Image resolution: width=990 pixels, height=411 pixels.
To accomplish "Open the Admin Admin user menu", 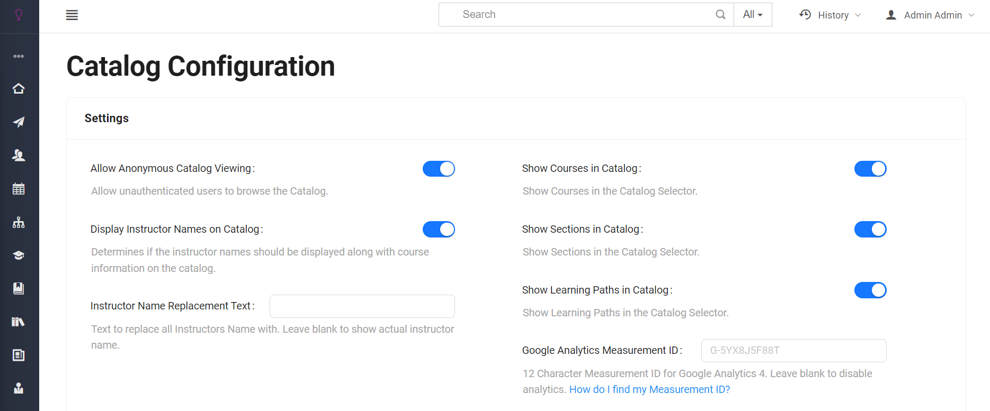I will [x=931, y=15].
